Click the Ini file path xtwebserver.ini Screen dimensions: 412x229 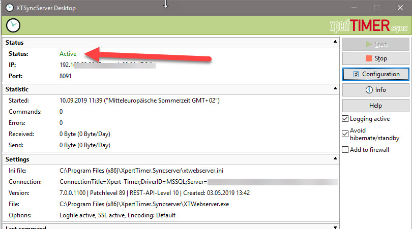tap(141, 171)
